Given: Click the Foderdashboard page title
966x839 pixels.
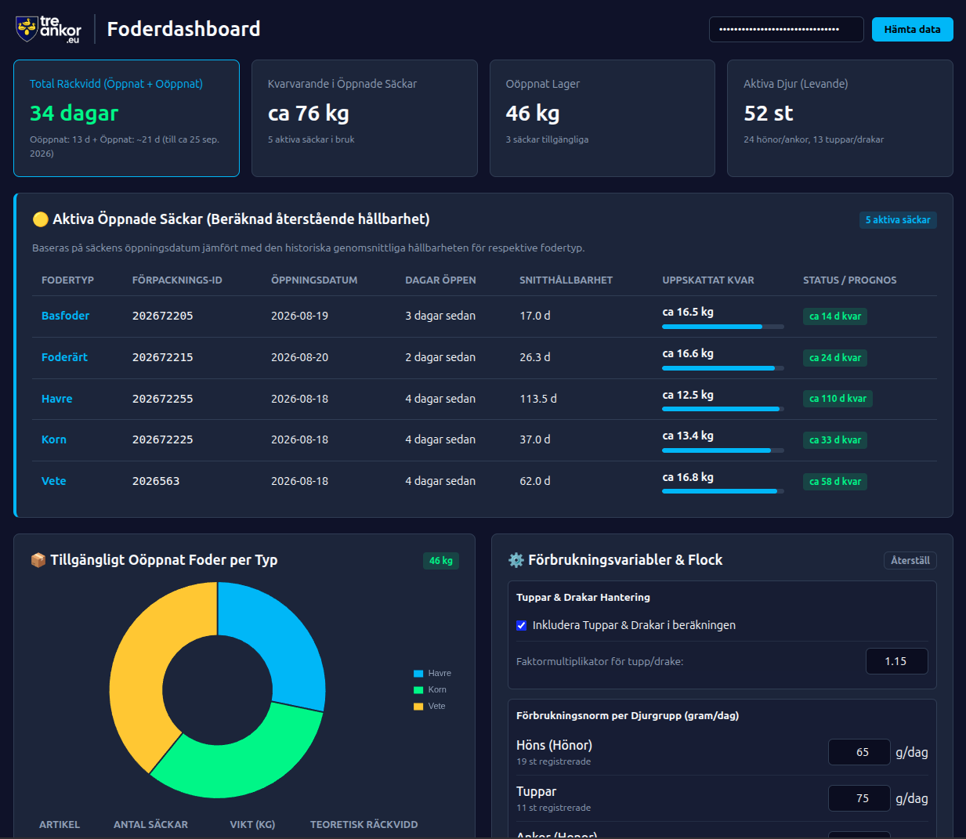Looking at the screenshot, I should point(183,29).
